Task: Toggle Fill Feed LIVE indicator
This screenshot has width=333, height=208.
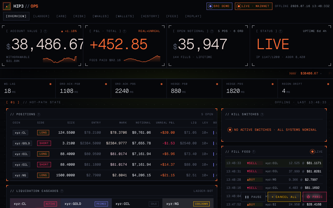Action: pyautogui.click(x=316, y=152)
